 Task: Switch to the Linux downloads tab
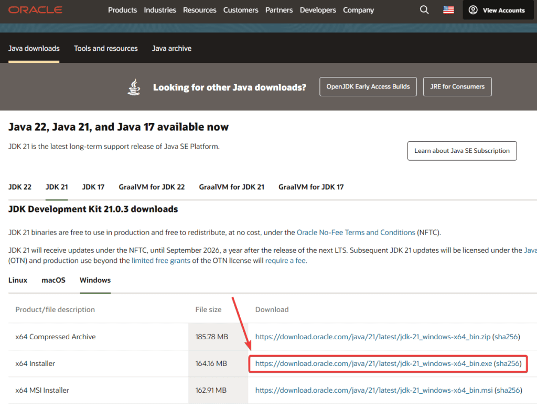pyautogui.click(x=18, y=280)
